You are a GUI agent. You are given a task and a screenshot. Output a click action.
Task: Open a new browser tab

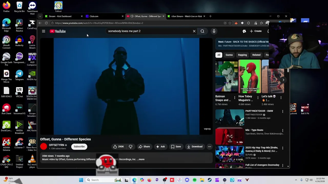coord(210,16)
